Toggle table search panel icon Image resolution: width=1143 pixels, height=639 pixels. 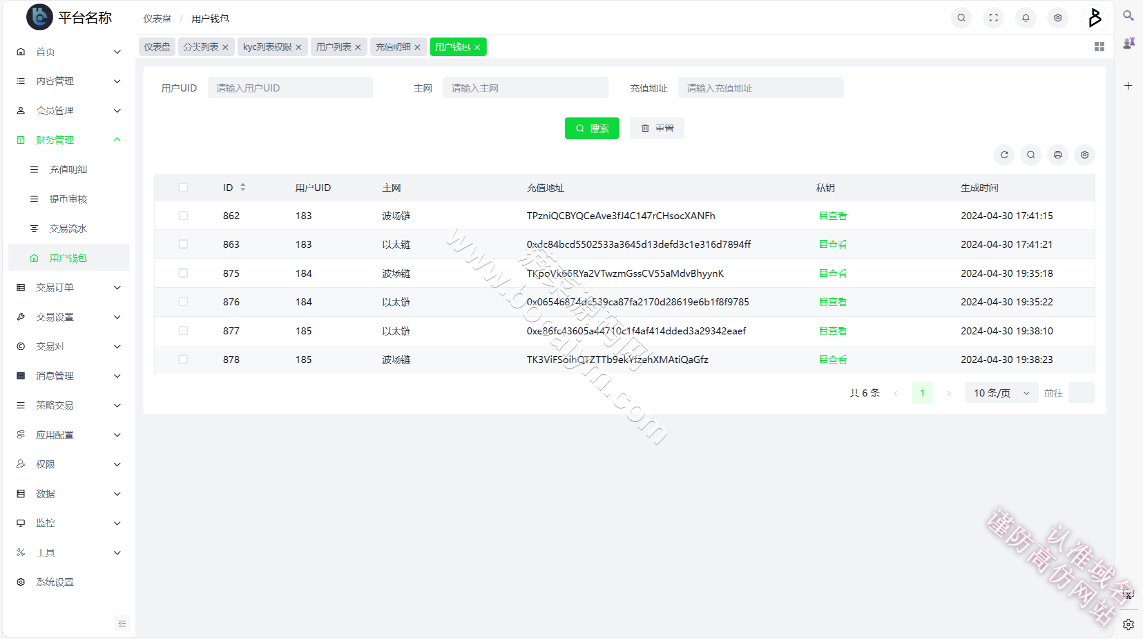pyautogui.click(x=1031, y=155)
